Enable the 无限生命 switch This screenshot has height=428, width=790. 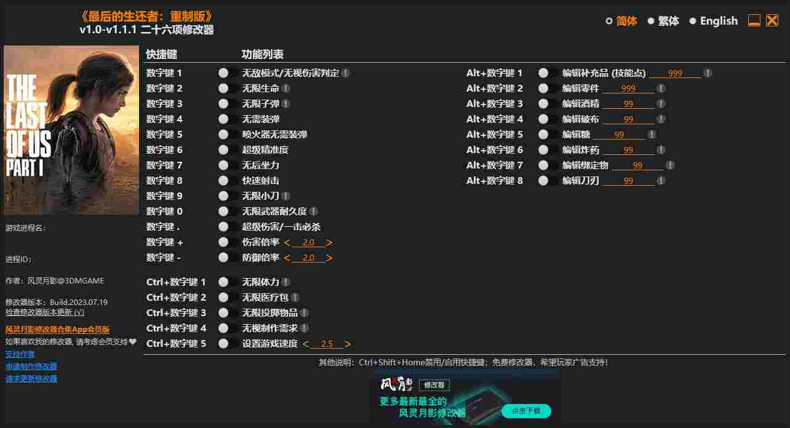point(228,89)
